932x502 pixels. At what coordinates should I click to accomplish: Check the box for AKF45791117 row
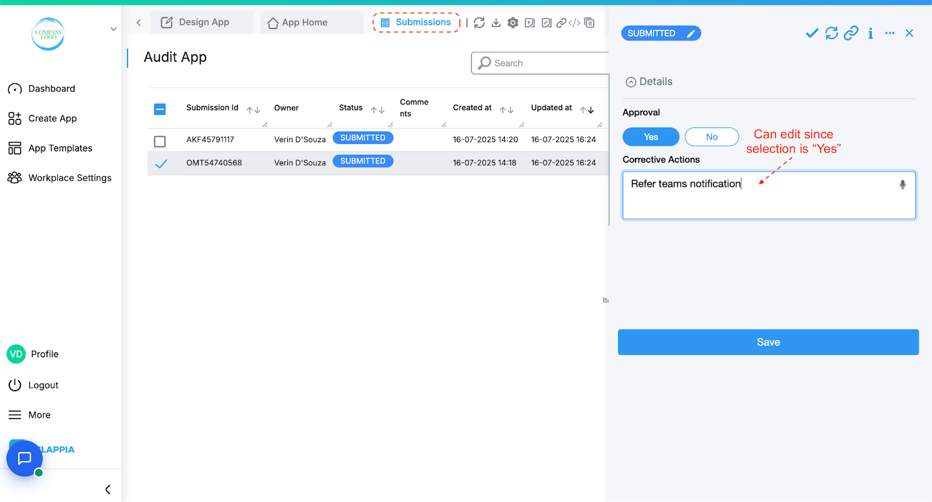click(x=160, y=142)
